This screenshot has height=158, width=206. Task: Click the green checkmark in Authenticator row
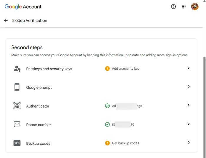tap(107, 106)
